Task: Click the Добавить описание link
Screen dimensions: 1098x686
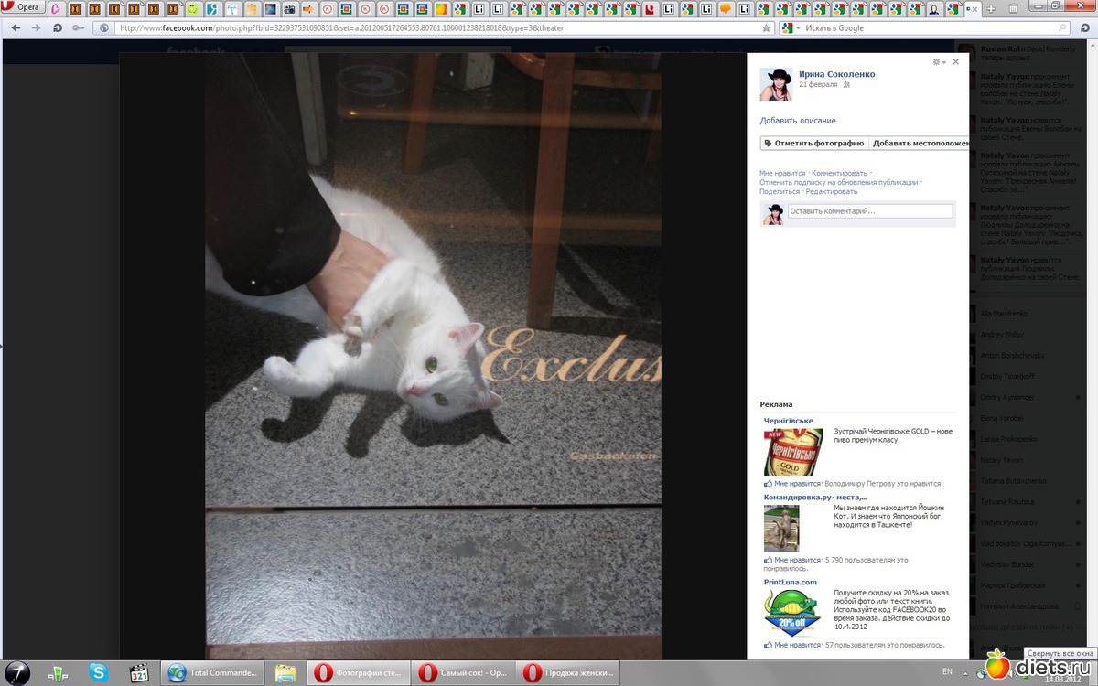Action: (x=797, y=121)
